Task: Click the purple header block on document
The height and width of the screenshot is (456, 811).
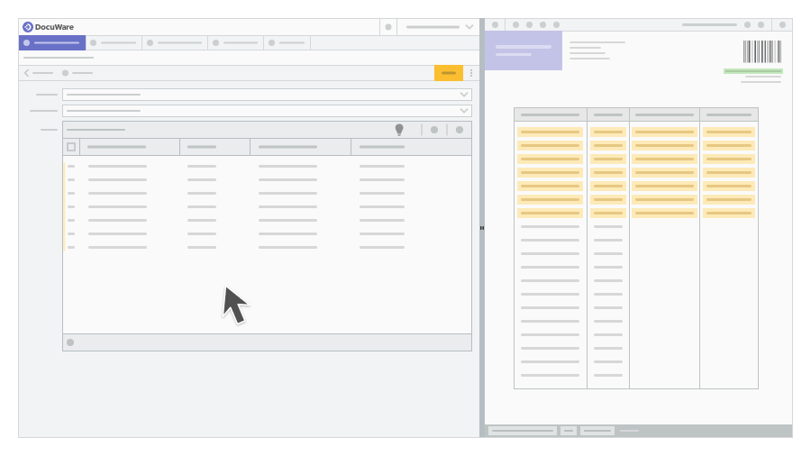Action: 524,50
